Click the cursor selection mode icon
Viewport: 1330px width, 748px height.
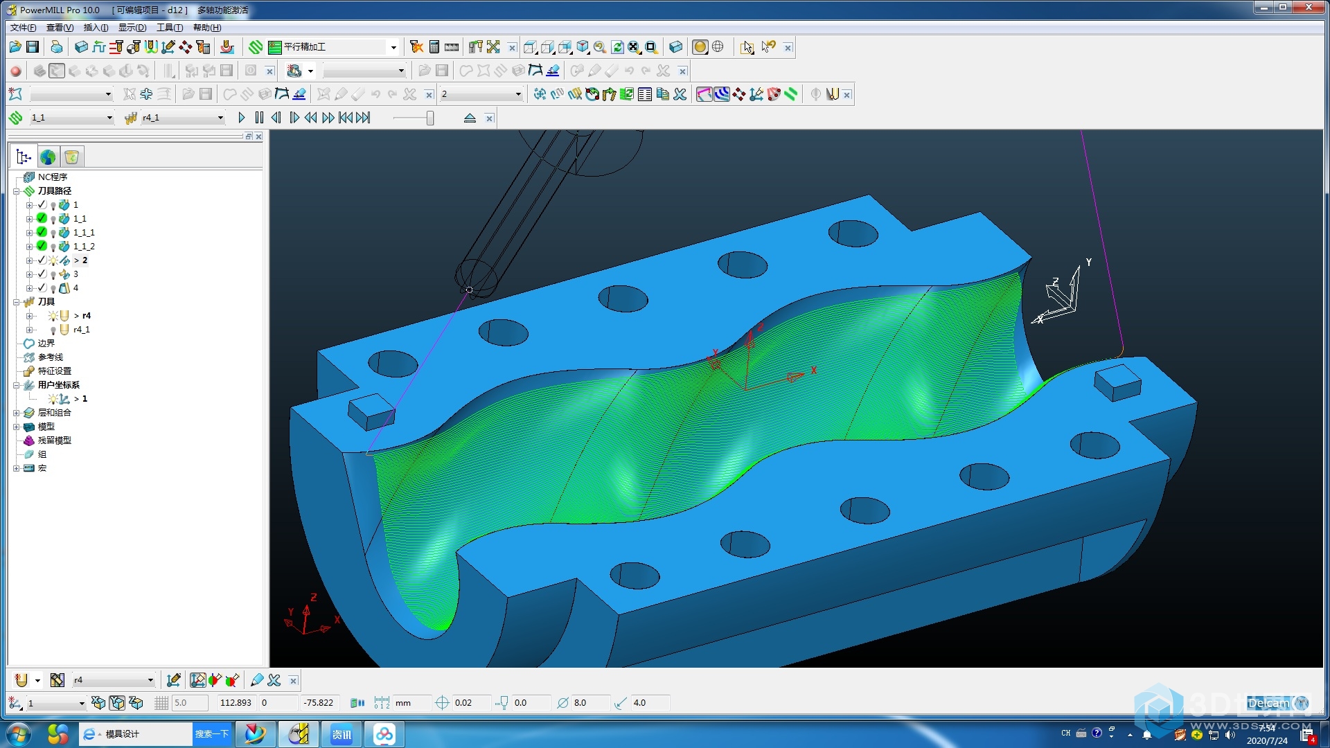[747, 47]
